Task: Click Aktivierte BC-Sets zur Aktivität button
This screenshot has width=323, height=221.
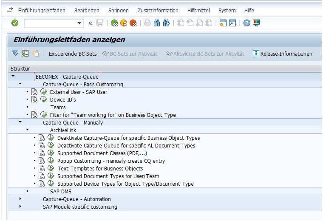Action: tap(205, 54)
